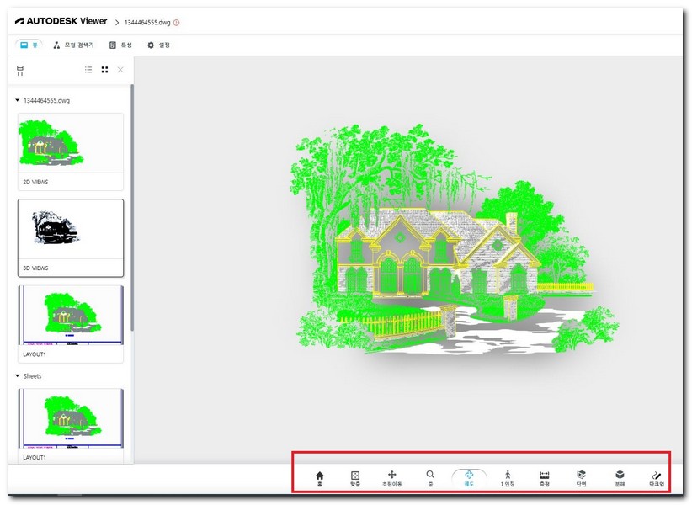The width and height of the screenshot is (692, 505).
Task: Collapse the Sheets section
Action: (x=19, y=376)
